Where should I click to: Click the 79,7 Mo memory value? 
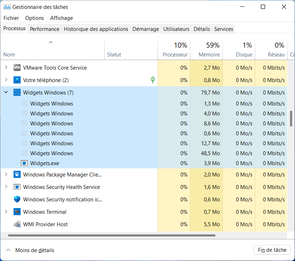[x=210, y=93]
